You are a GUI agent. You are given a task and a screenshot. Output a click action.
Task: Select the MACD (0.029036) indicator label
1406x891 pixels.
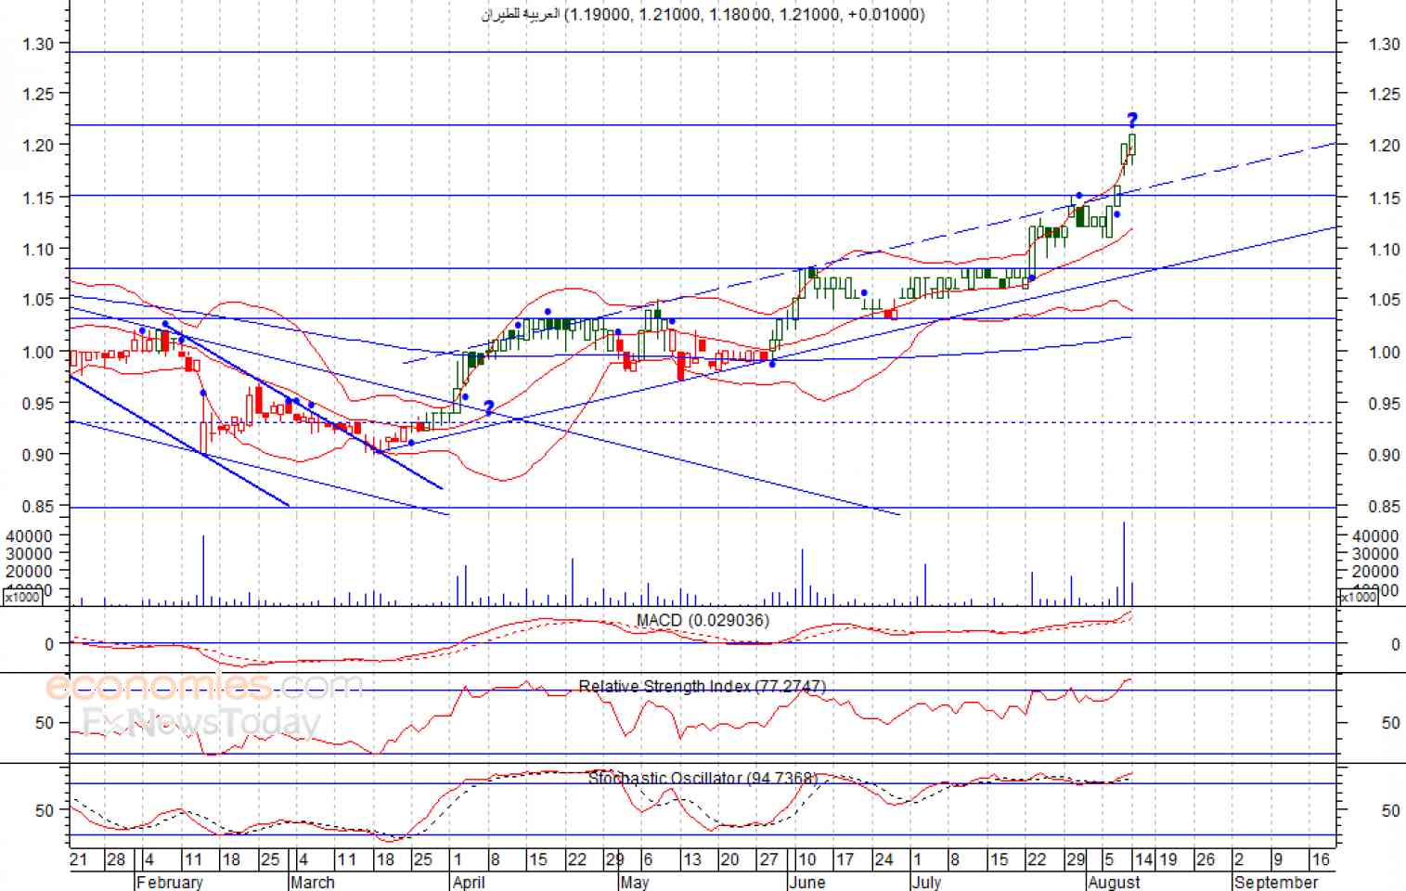pyautogui.click(x=703, y=620)
